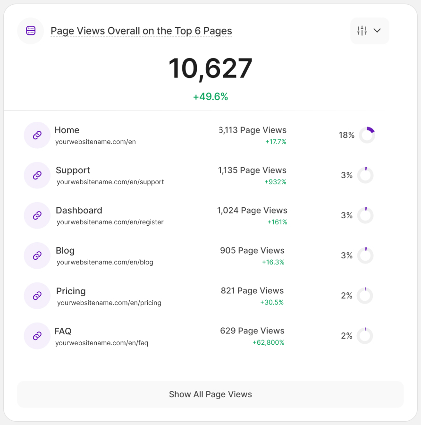This screenshot has width=421, height=425.
Task: Click the Show All Page Views button
Action: coord(210,394)
